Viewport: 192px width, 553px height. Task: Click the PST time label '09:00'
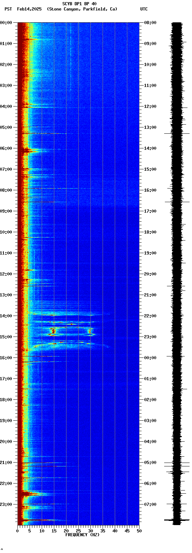(x=6, y=211)
